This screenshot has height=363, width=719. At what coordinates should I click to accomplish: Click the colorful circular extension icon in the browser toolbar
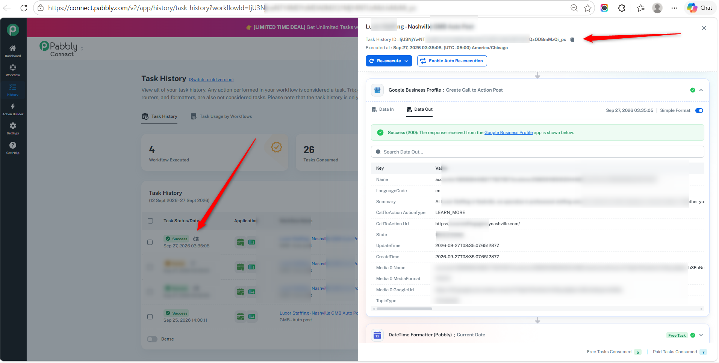click(x=604, y=8)
